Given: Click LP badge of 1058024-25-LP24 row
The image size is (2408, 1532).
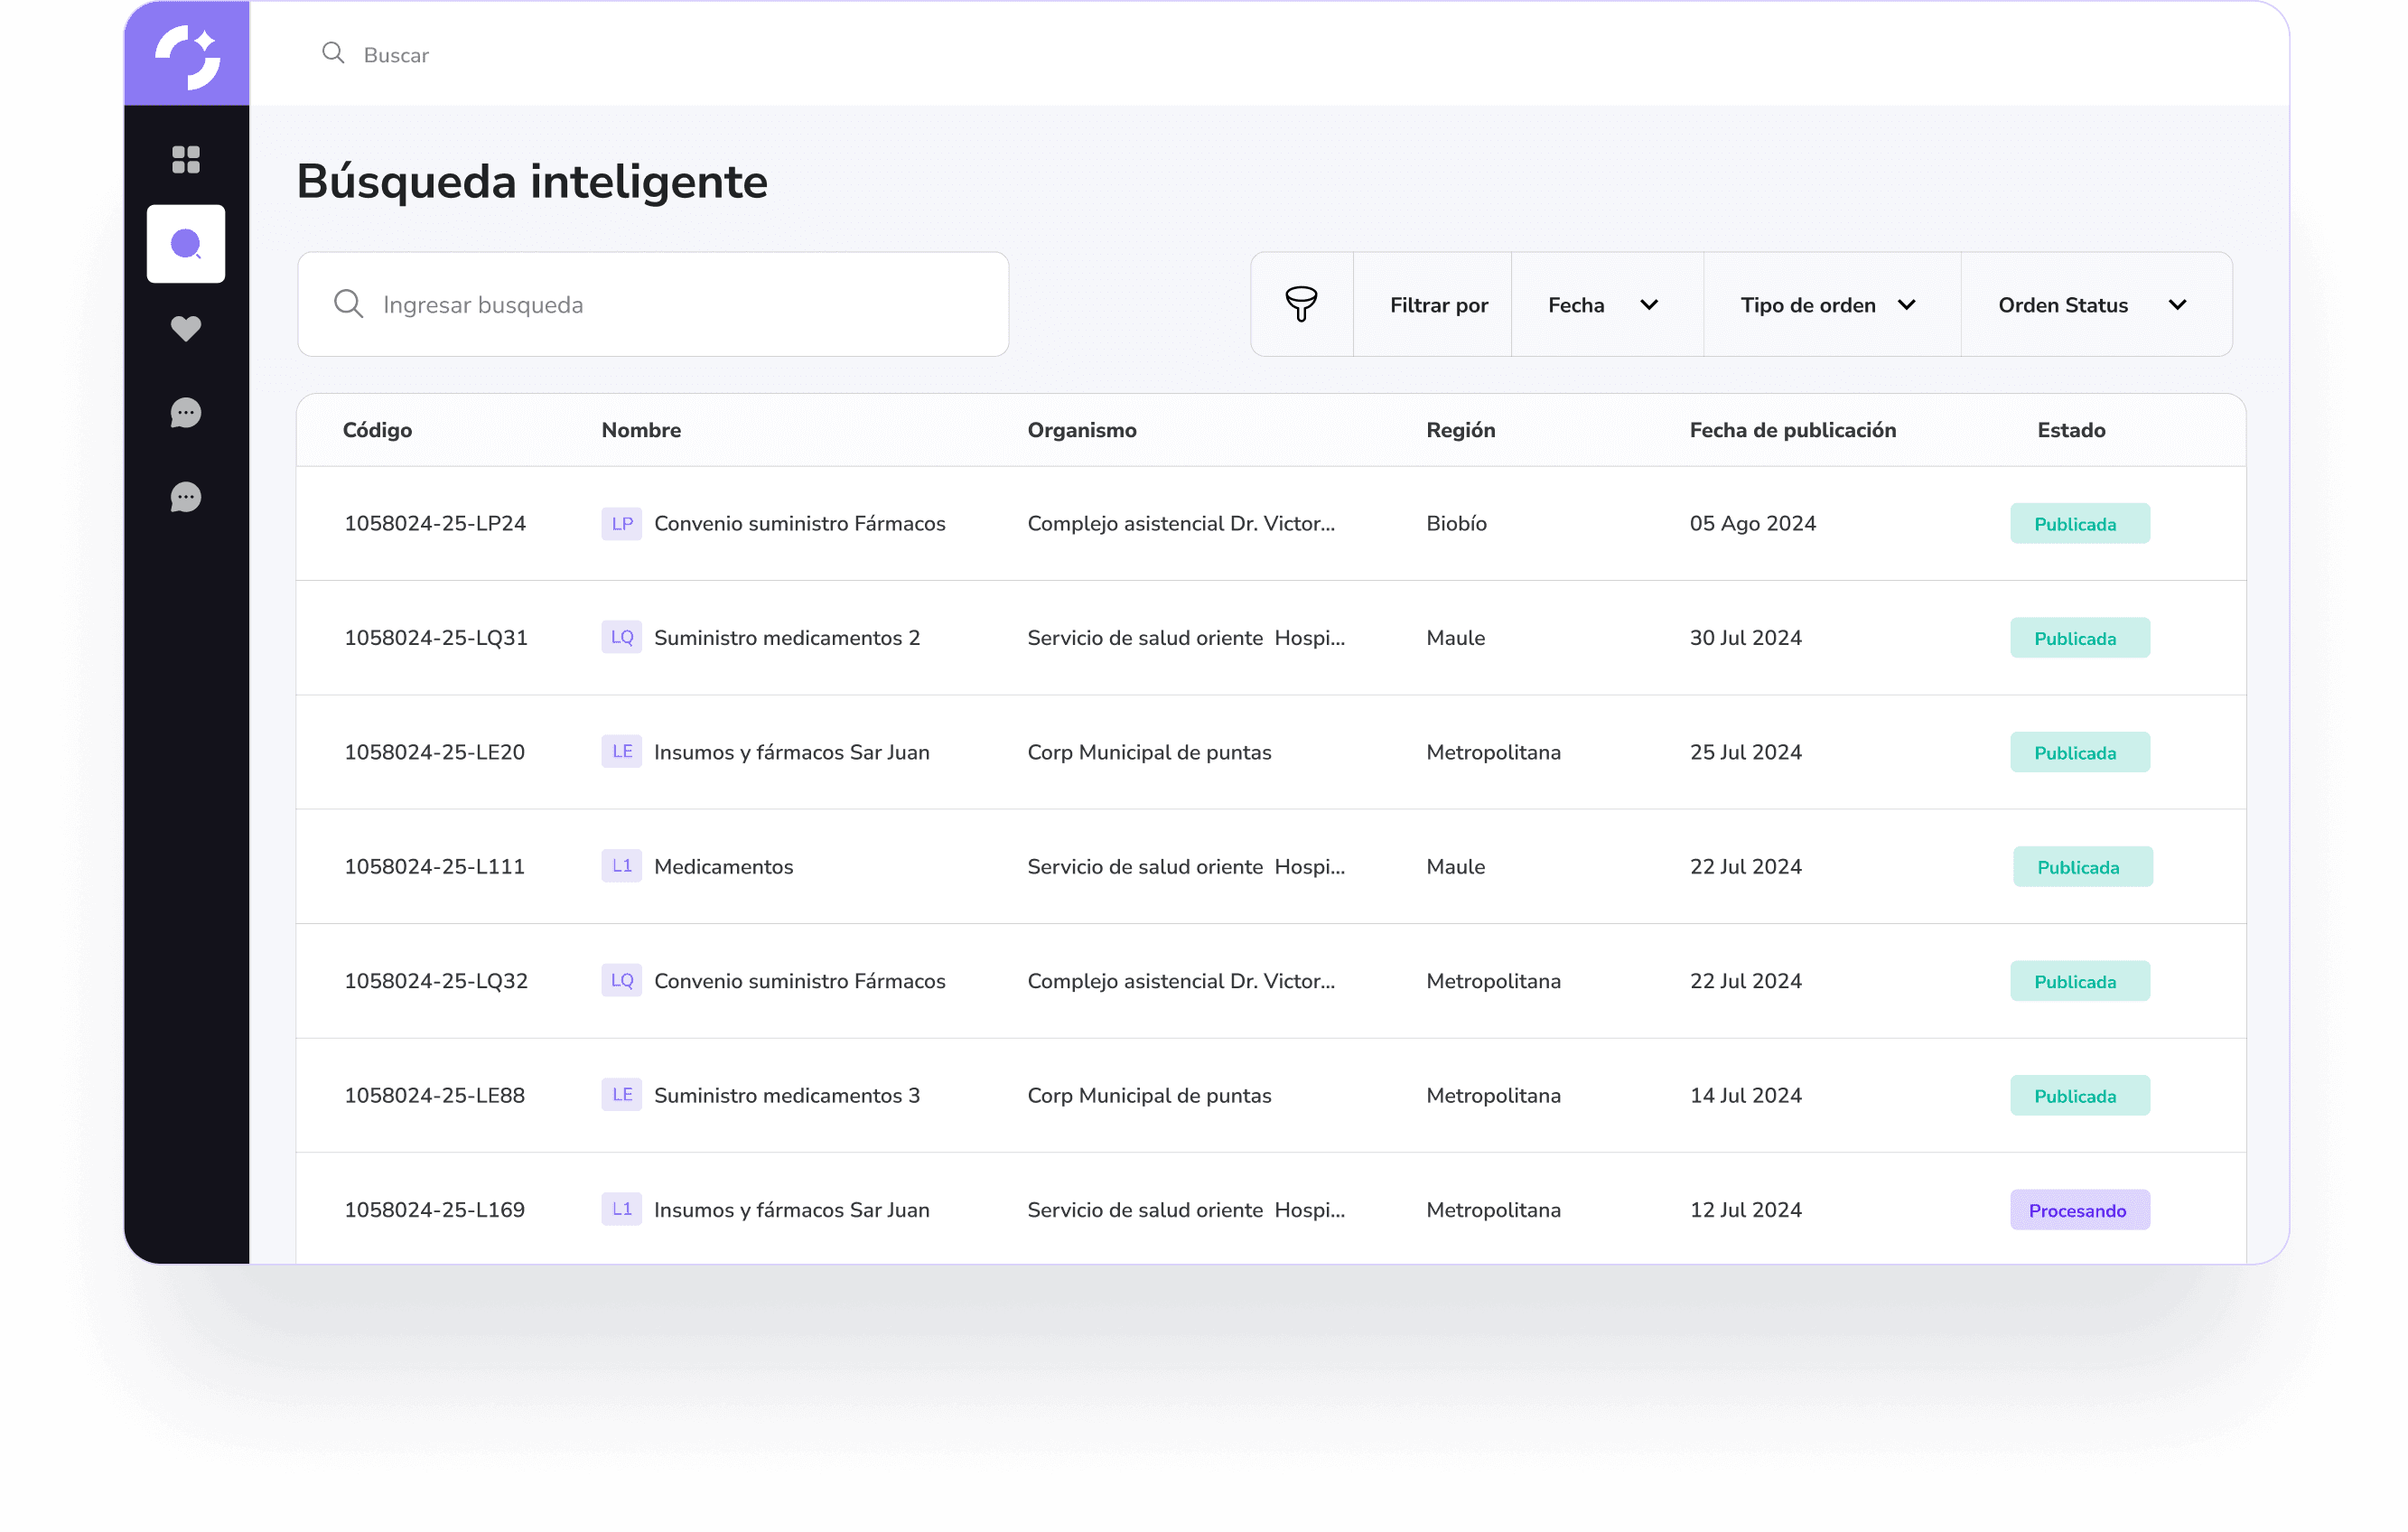Looking at the screenshot, I should [x=621, y=523].
